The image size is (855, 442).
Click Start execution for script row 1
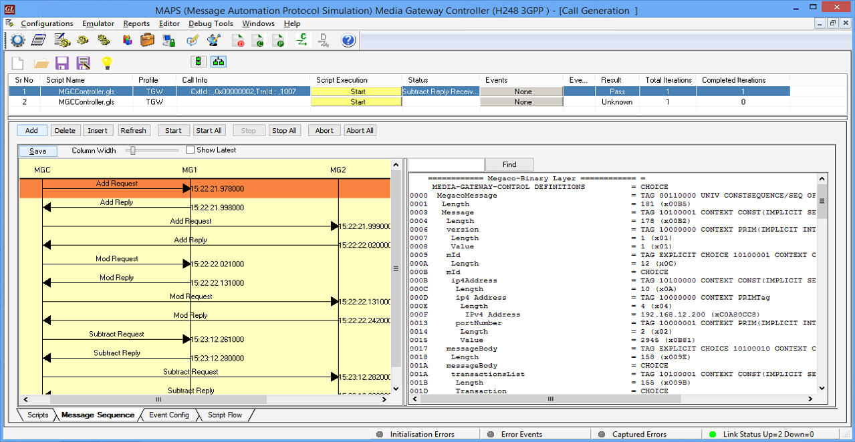click(357, 91)
